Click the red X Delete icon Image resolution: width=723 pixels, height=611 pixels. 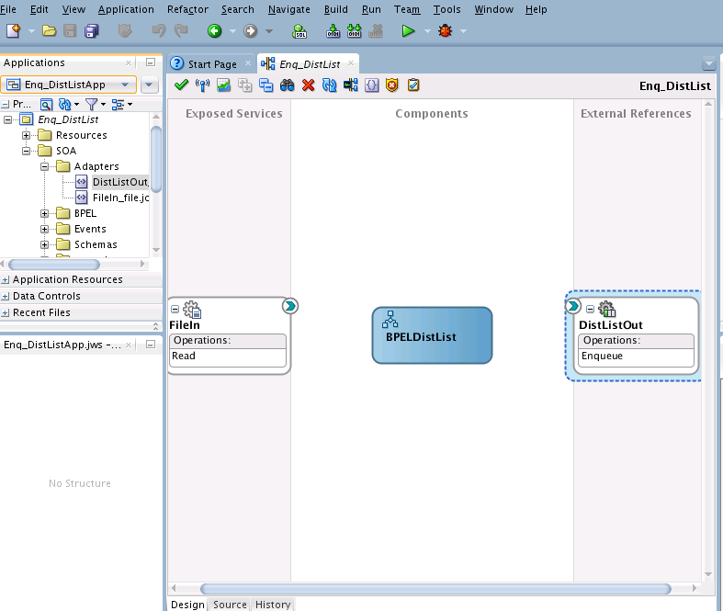pyautogui.click(x=308, y=85)
